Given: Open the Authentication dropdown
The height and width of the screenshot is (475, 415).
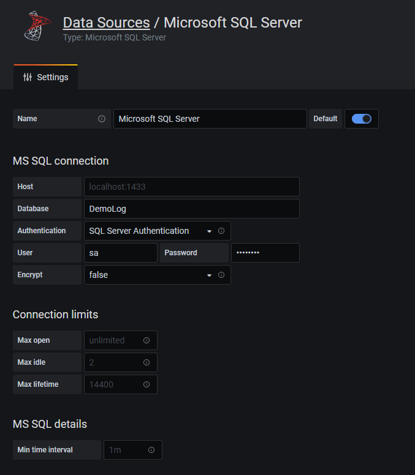Looking at the screenshot, I should (x=150, y=231).
